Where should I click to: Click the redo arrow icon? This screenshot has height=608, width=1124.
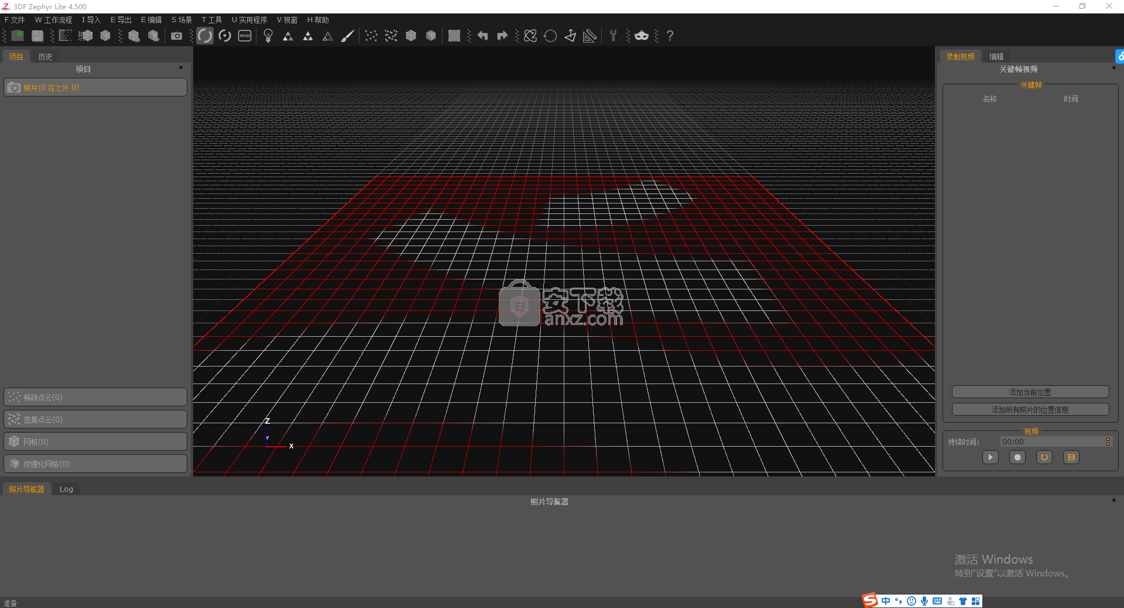pos(502,36)
